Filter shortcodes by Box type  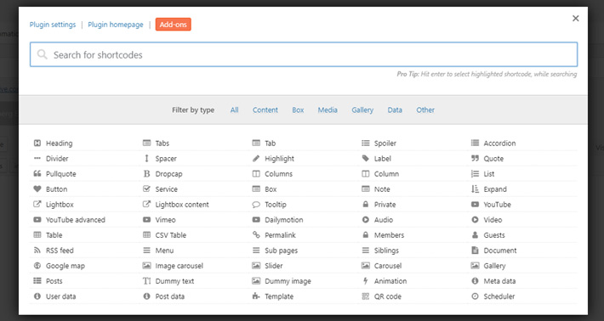click(x=298, y=110)
